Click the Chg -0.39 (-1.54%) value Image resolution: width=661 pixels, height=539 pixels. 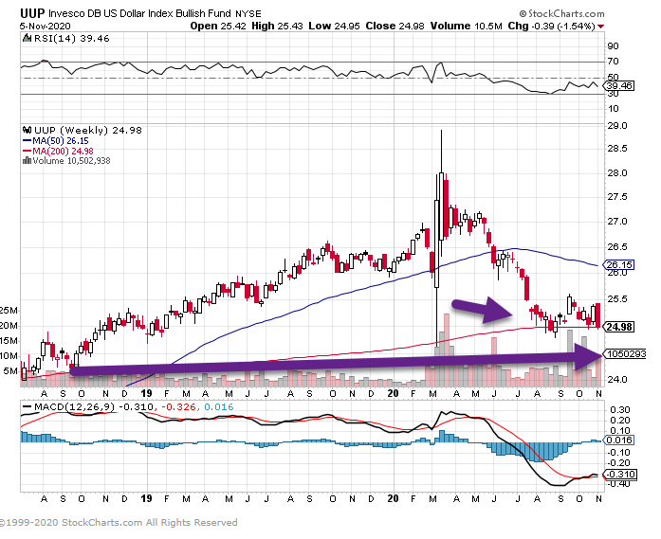coord(551,27)
